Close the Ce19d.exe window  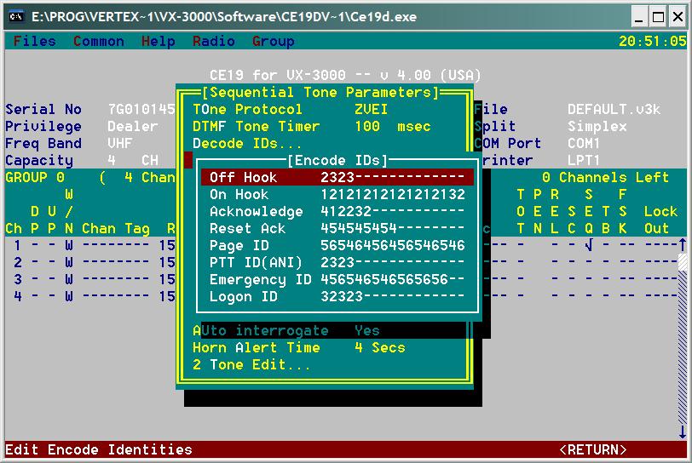pyautogui.click(x=678, y=17)
